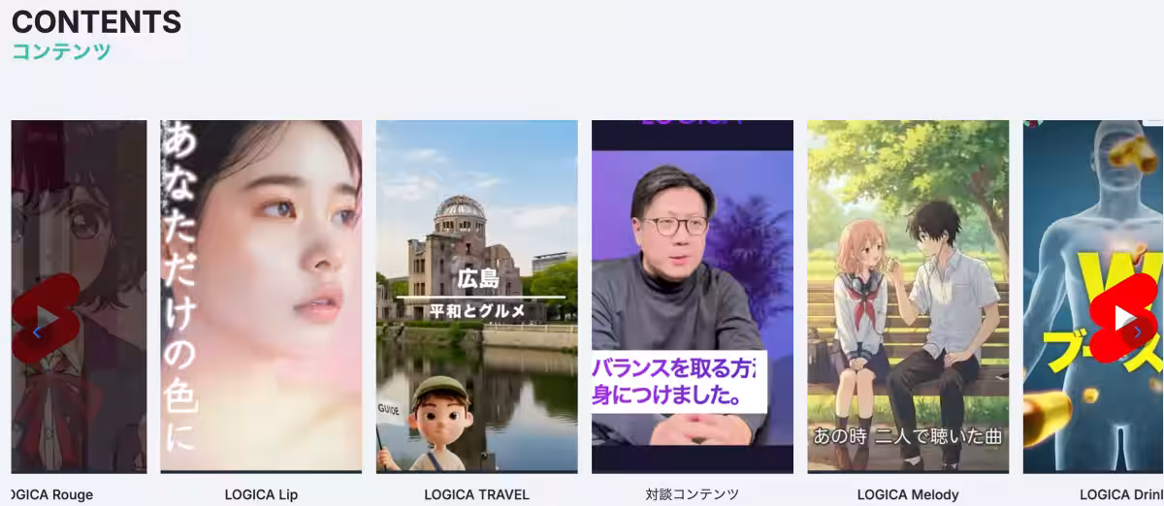
Task: Open the LOGICA Lip video thumbnail
Action: pos(261,297)
